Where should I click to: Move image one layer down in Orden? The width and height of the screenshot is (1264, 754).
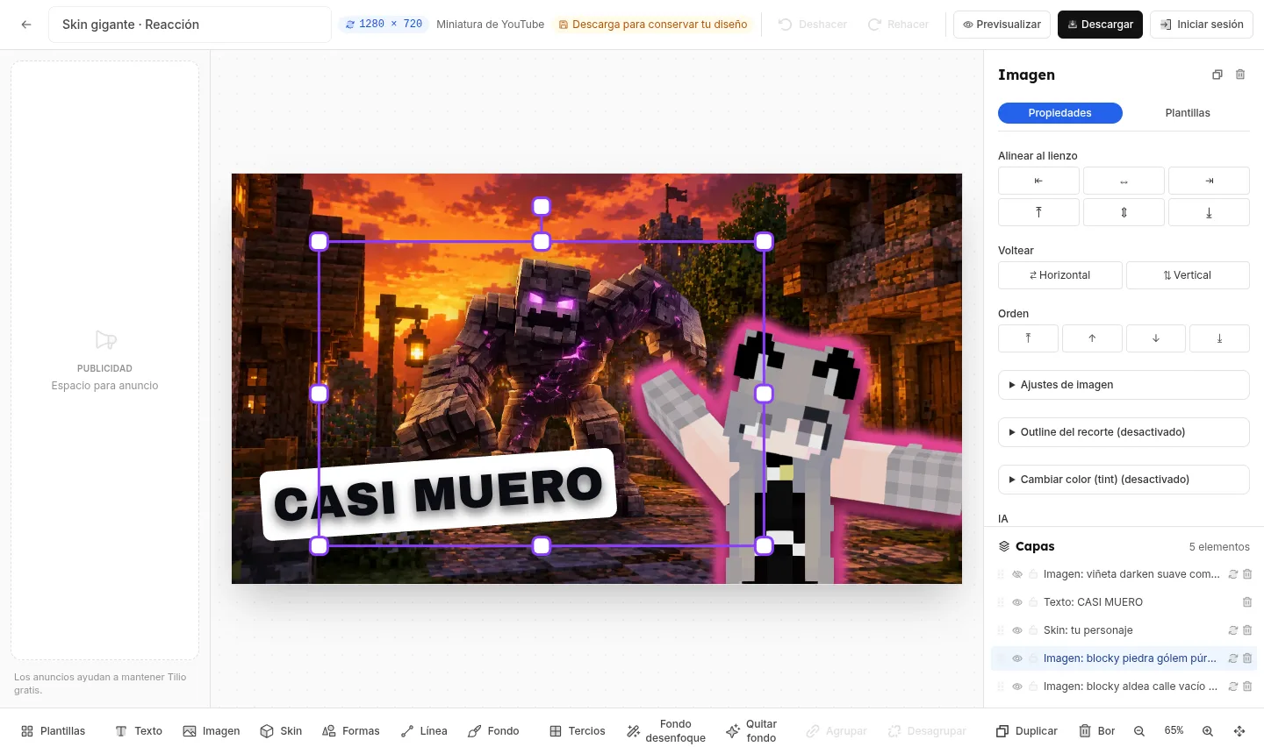(1156, 338)
